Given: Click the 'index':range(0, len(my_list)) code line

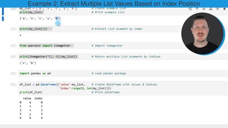Looking at the screenshot, I should coord(85,89).
